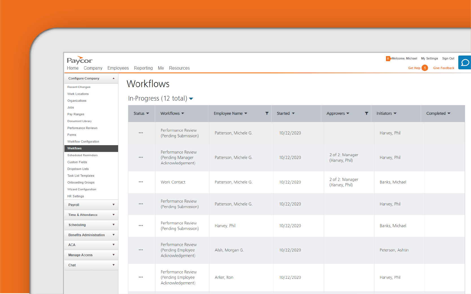
Task: Open status menu for Alsh, Morgan G. row
Action: pyautogui.click(x=141, y=250)
